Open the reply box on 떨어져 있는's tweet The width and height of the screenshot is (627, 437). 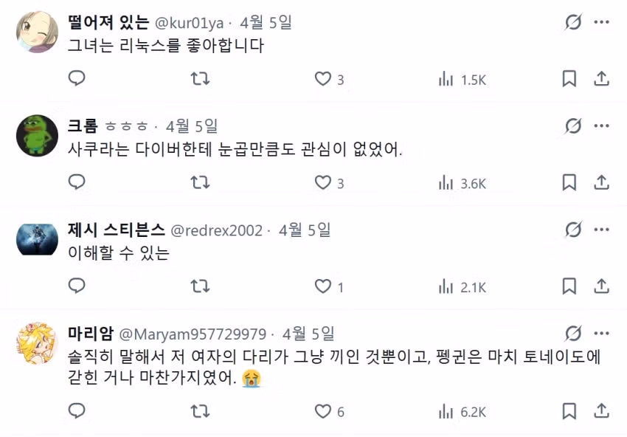77,78
